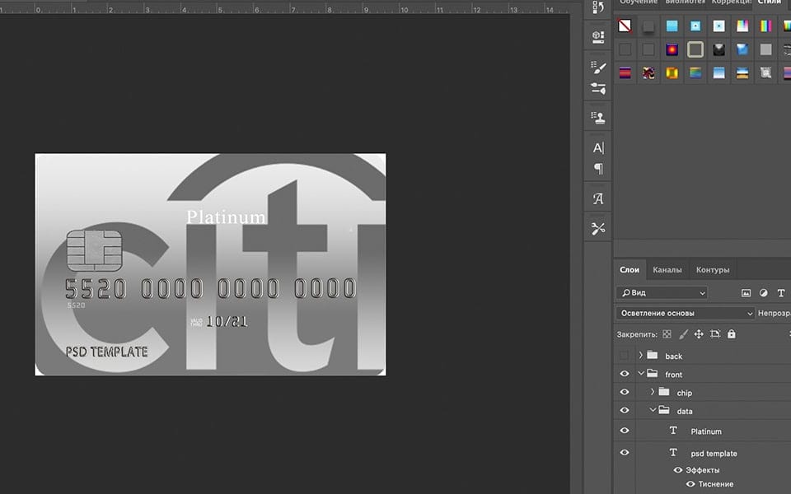Screen dimensions: 791x494
Task: Lock transparent pixels in Layers panel
Action: 667,334
